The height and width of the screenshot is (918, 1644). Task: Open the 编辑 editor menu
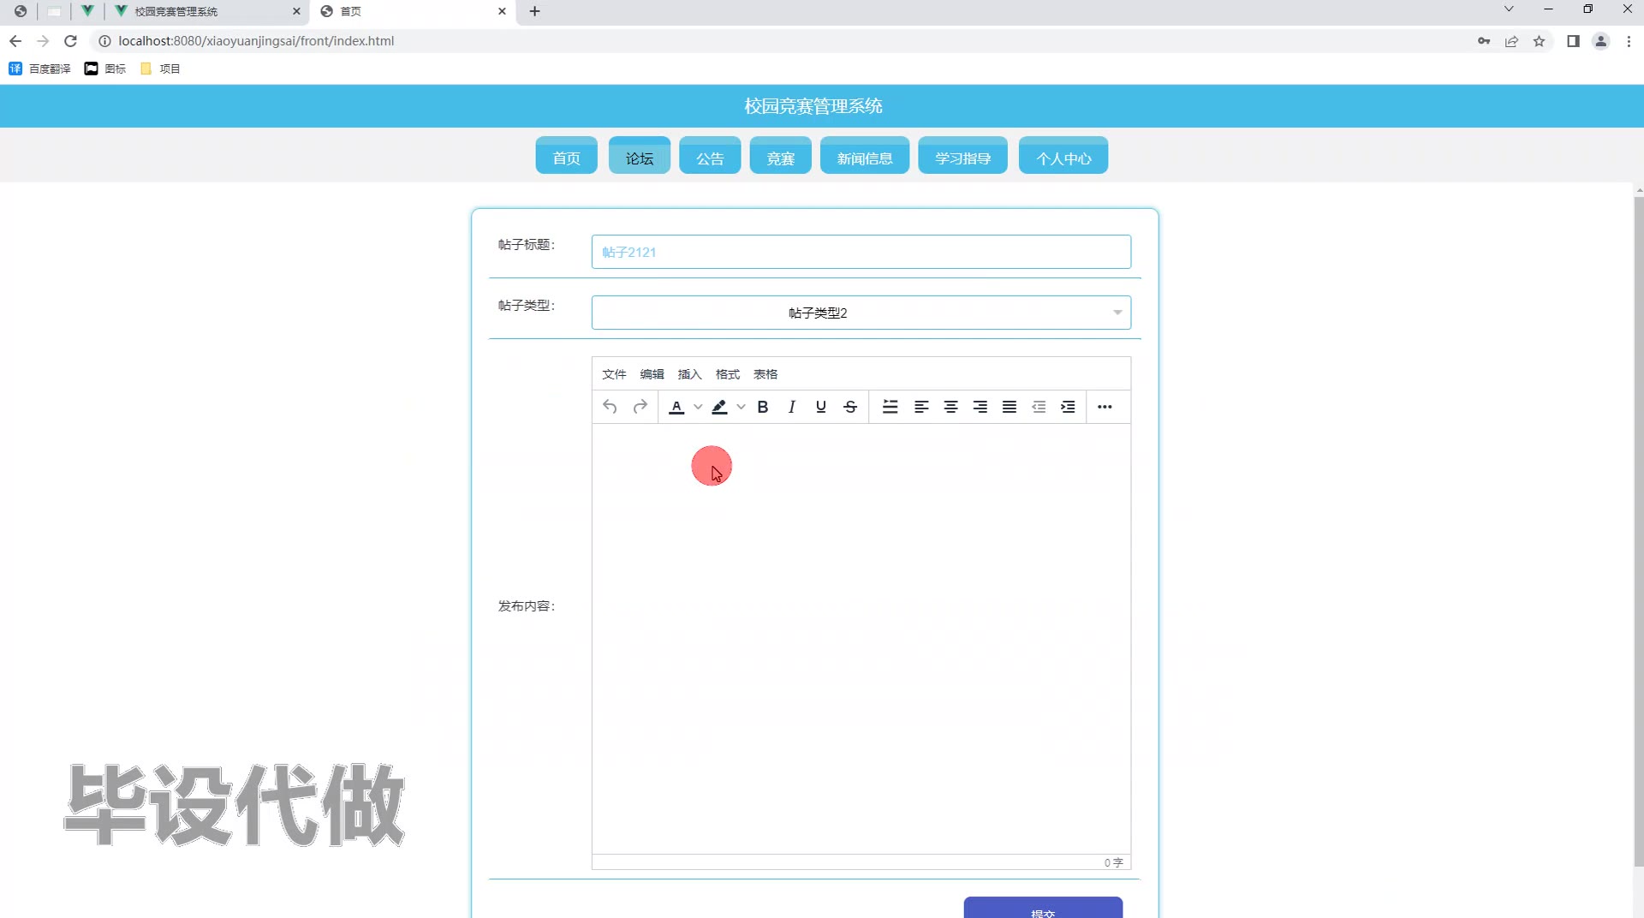[652, 374]
